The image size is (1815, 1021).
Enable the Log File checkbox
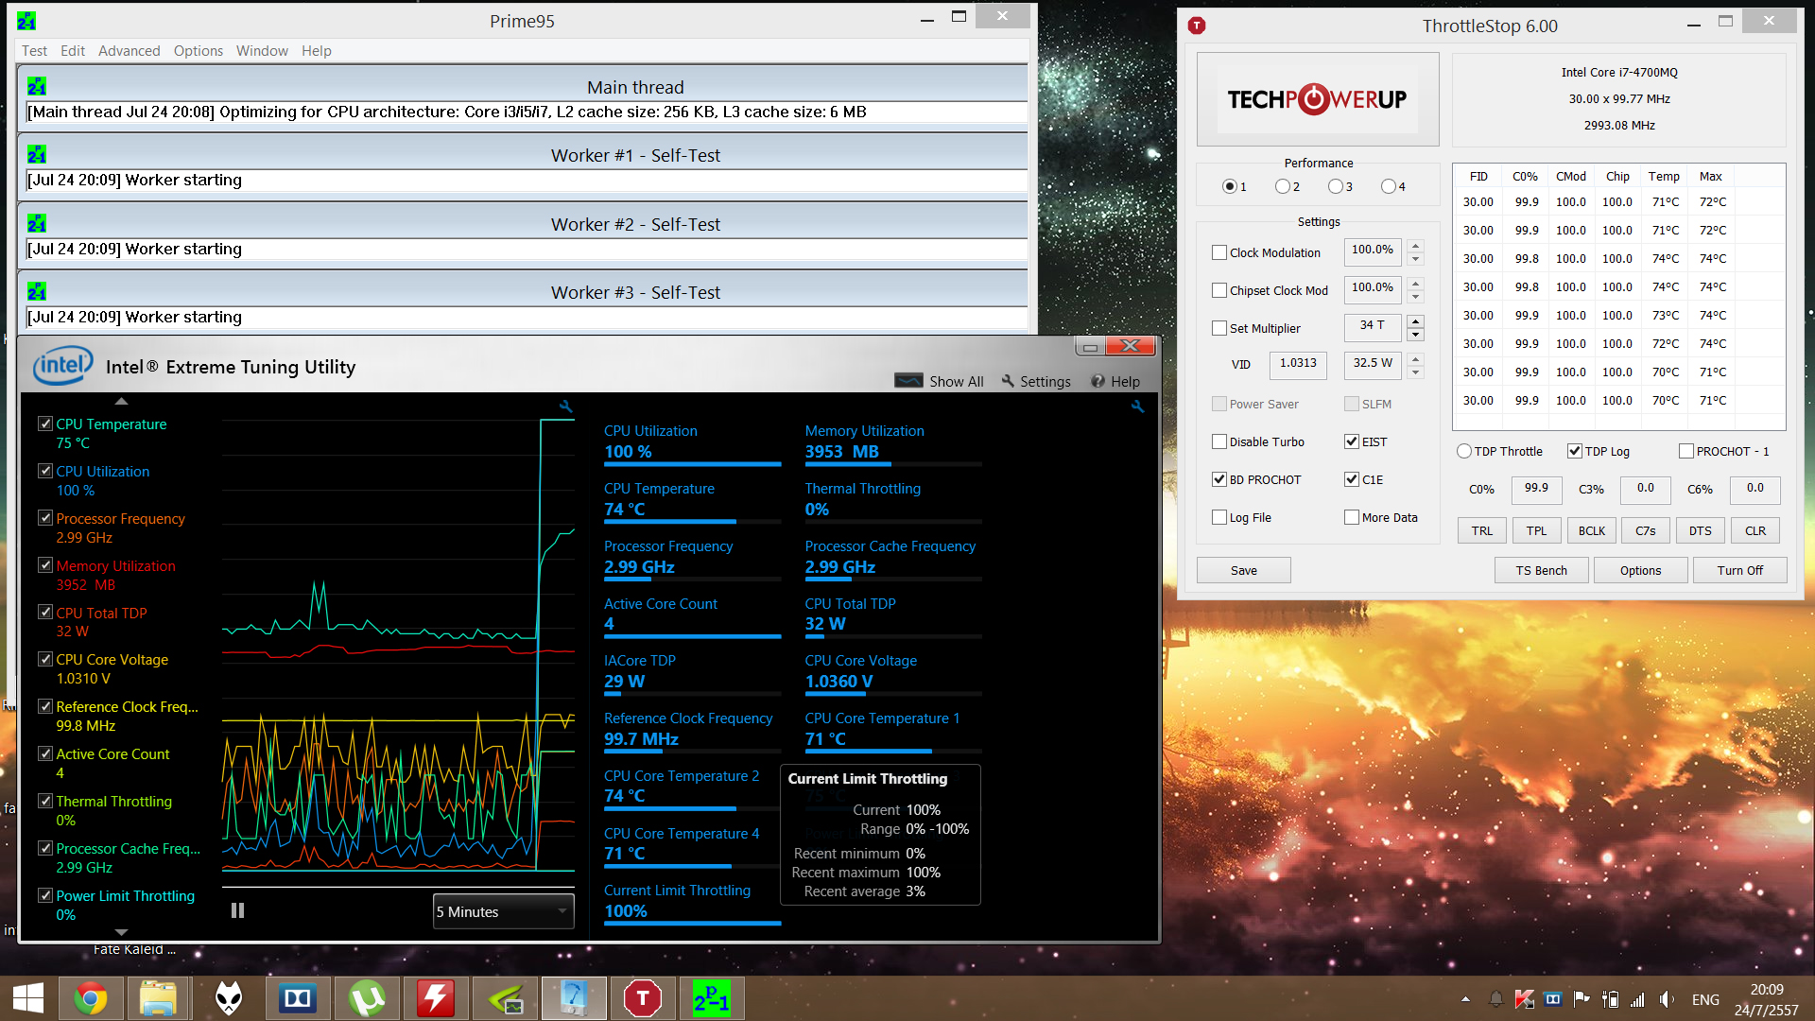click(1219, 518)
